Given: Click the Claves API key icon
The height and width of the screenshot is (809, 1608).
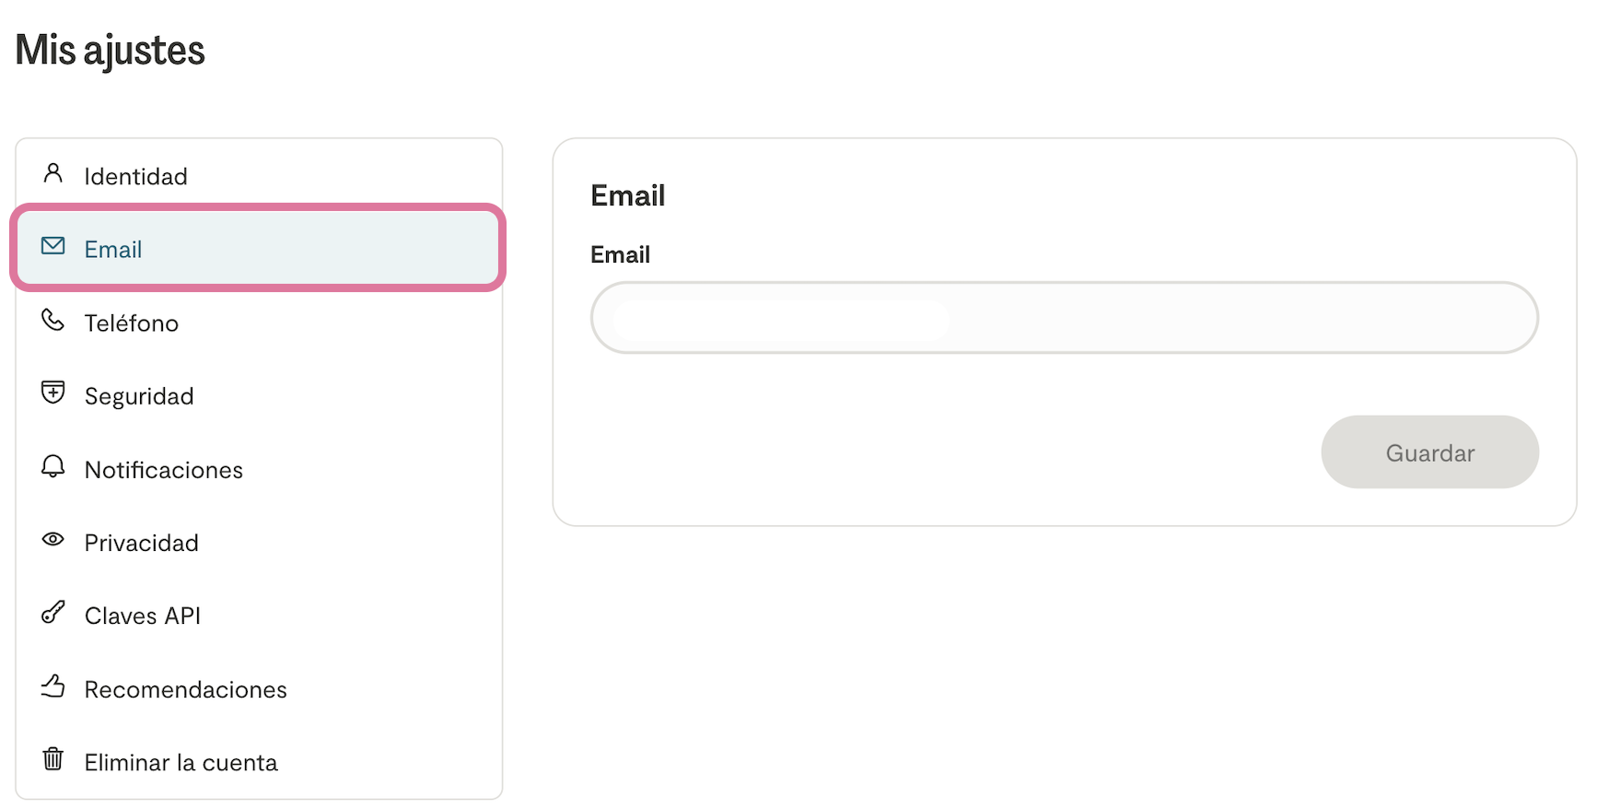Looking at the screenshot, I should coord(53,613).
